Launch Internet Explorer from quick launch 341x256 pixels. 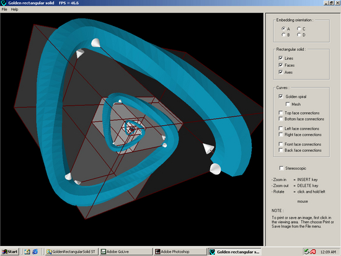click(x=35, y=252)
